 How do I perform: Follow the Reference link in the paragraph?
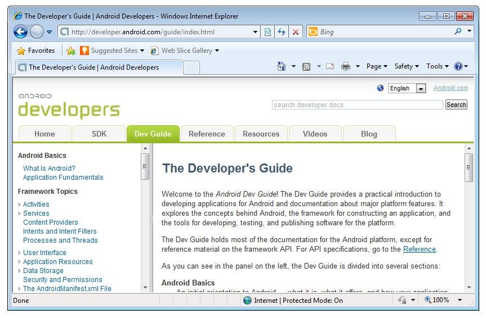point(420,249)
